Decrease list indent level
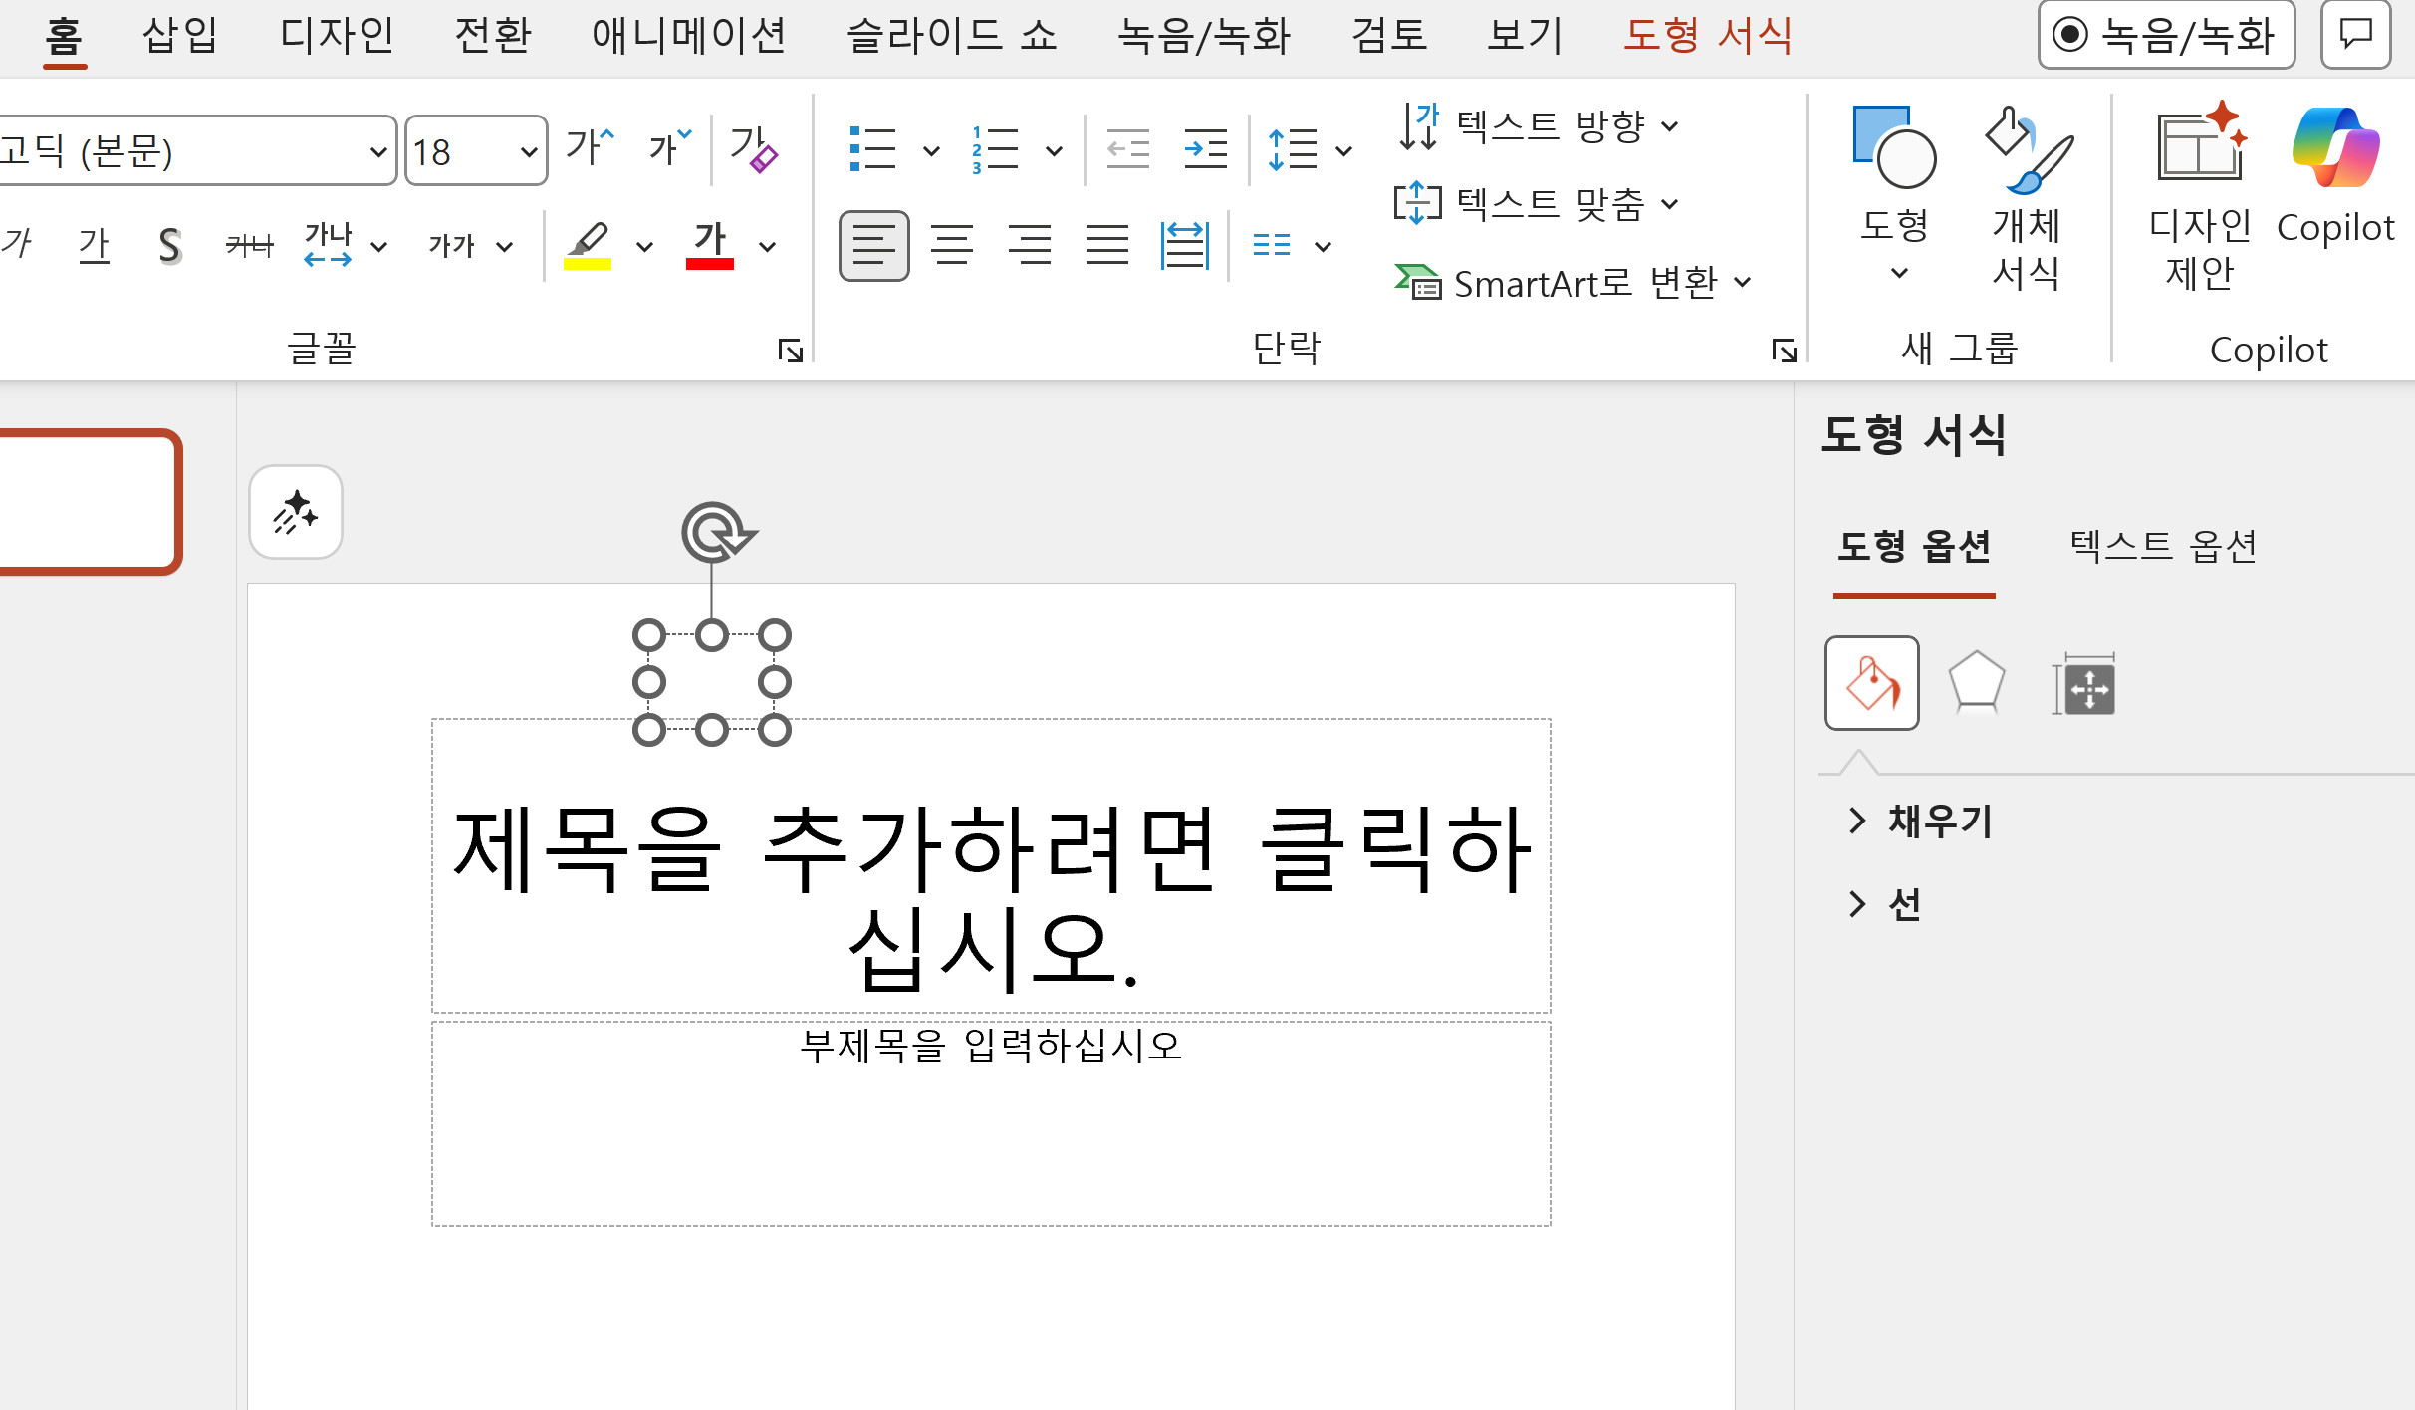The width and height of the screenshot is (2415, 1410). tap(1127, 150)
